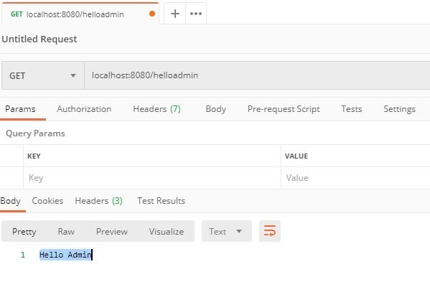Open the request Headers (7) tab
Screen dimensions: 430x282
tap(157, 109)
